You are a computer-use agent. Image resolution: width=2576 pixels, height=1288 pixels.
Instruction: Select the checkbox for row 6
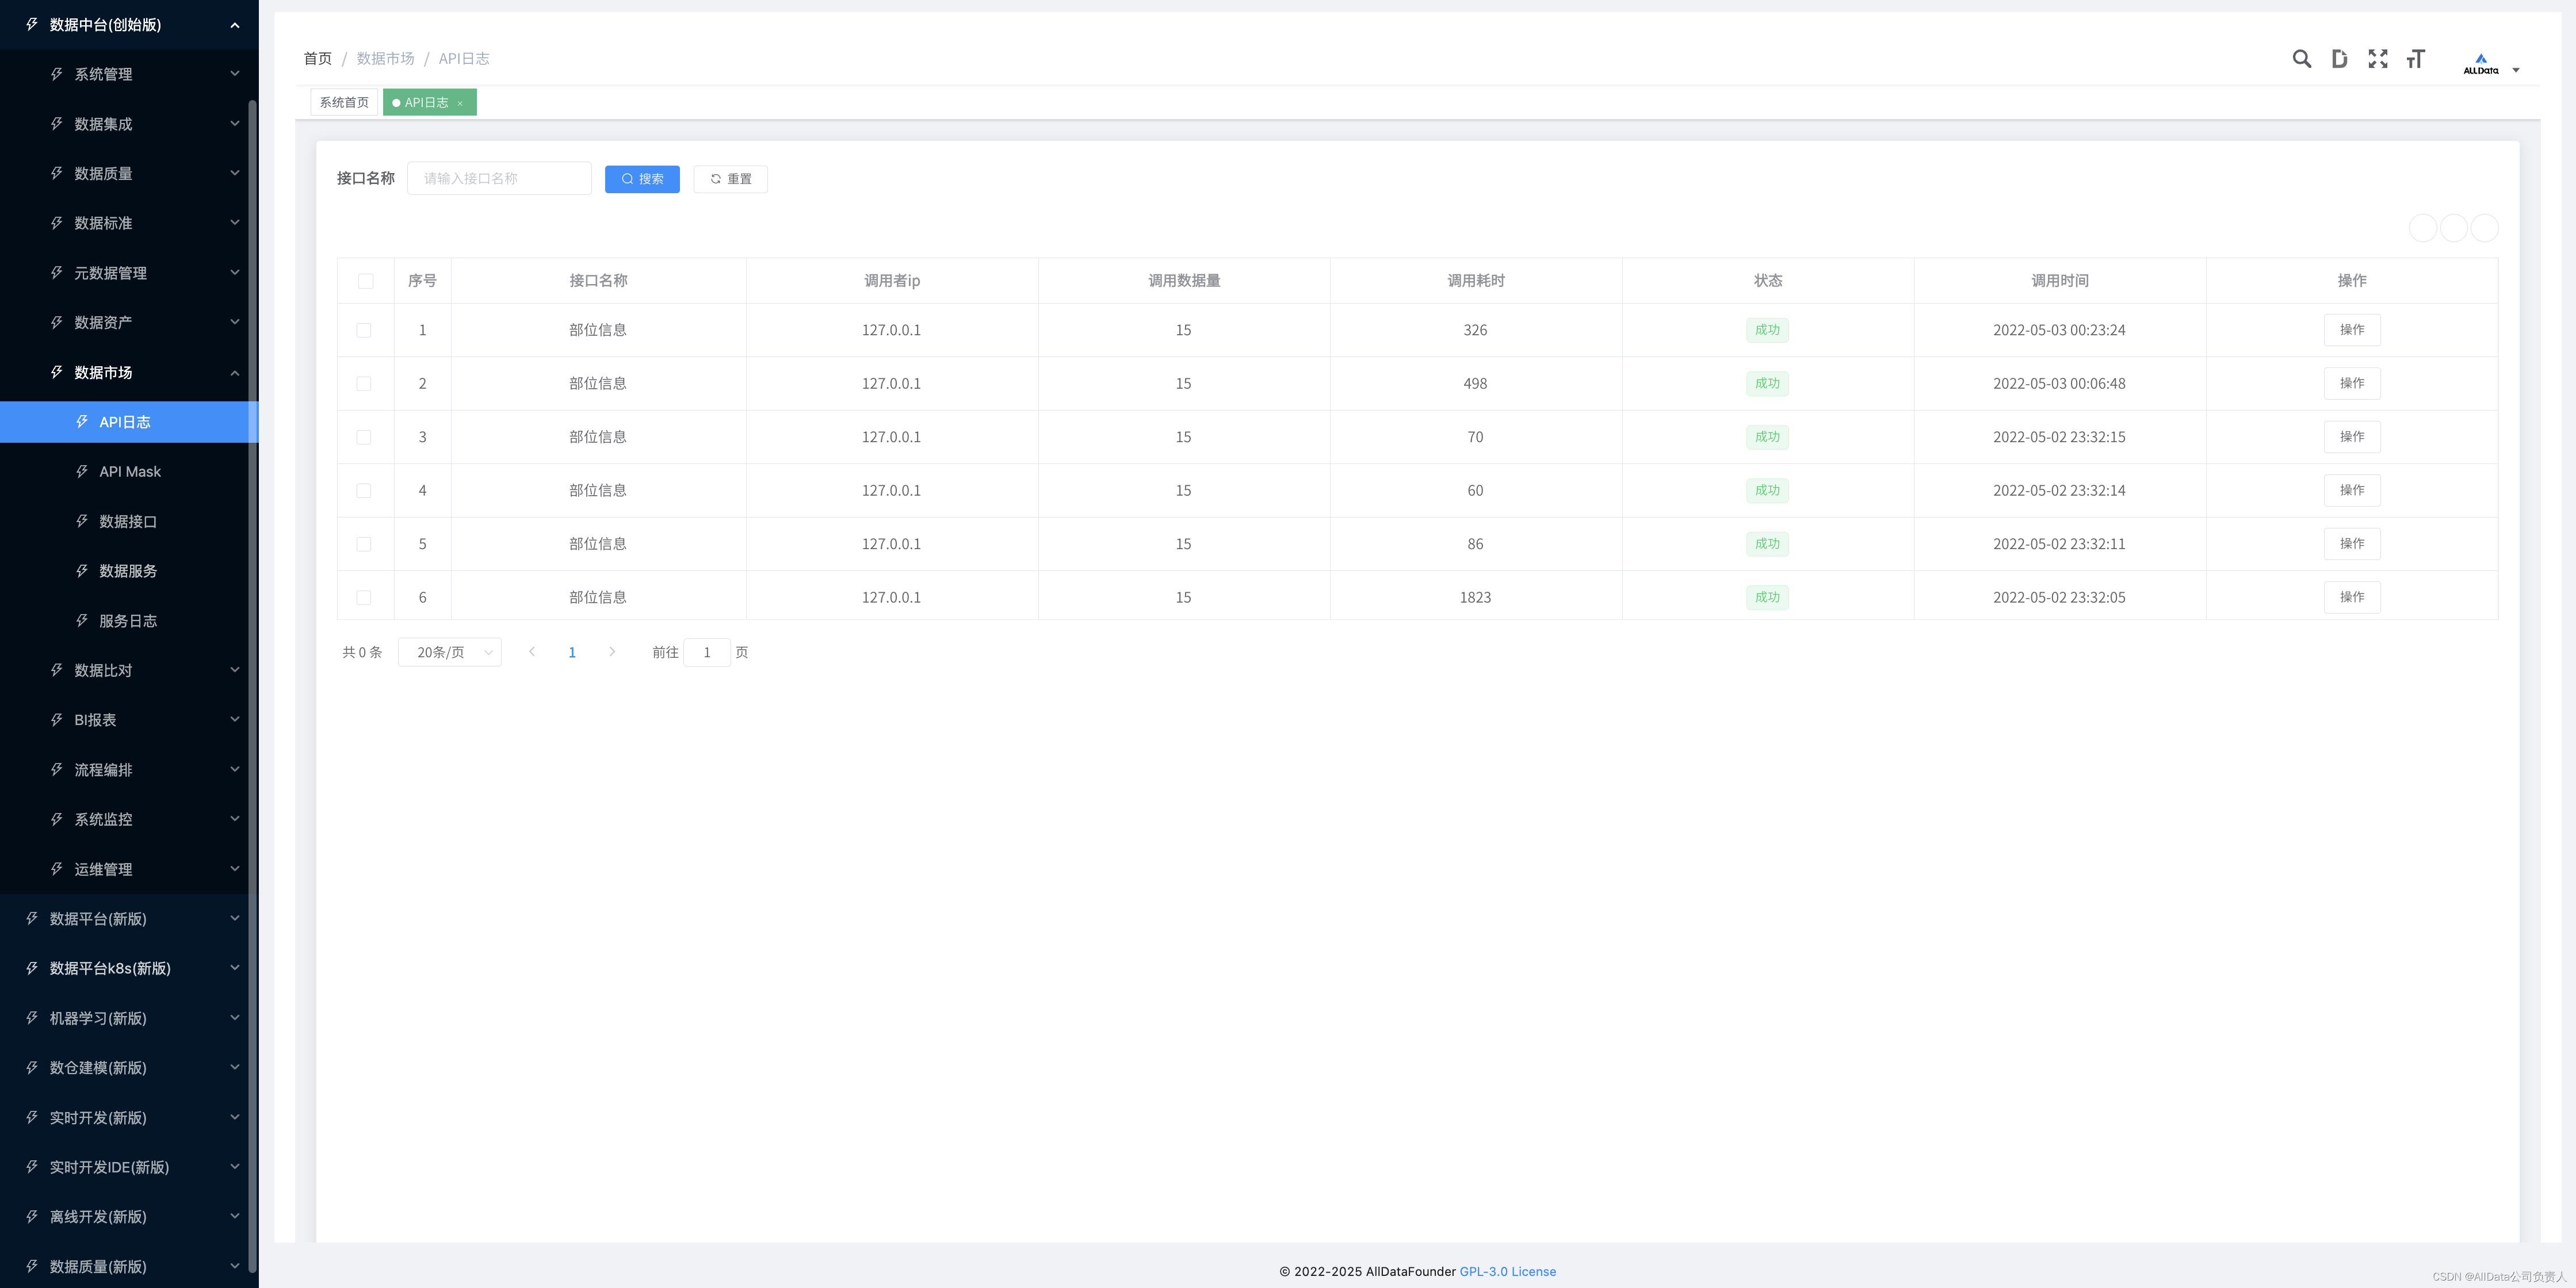click(x=364, y=597)
